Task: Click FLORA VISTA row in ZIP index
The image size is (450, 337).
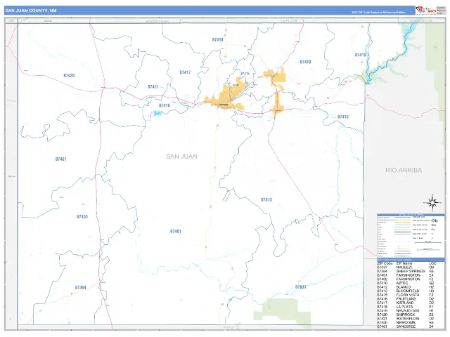Action: coord(406,295)
